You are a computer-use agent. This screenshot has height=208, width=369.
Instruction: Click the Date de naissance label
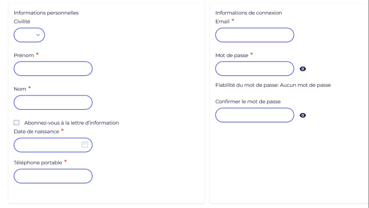click(36, 132)
